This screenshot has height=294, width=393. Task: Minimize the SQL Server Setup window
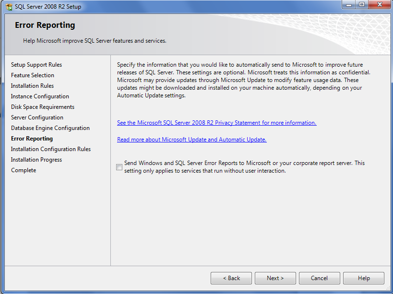tap(349, 4)
